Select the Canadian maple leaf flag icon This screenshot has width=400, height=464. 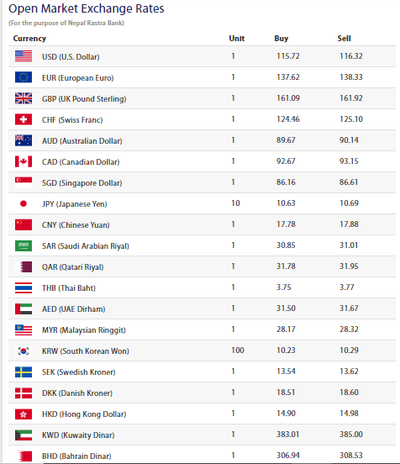point(24,161)
